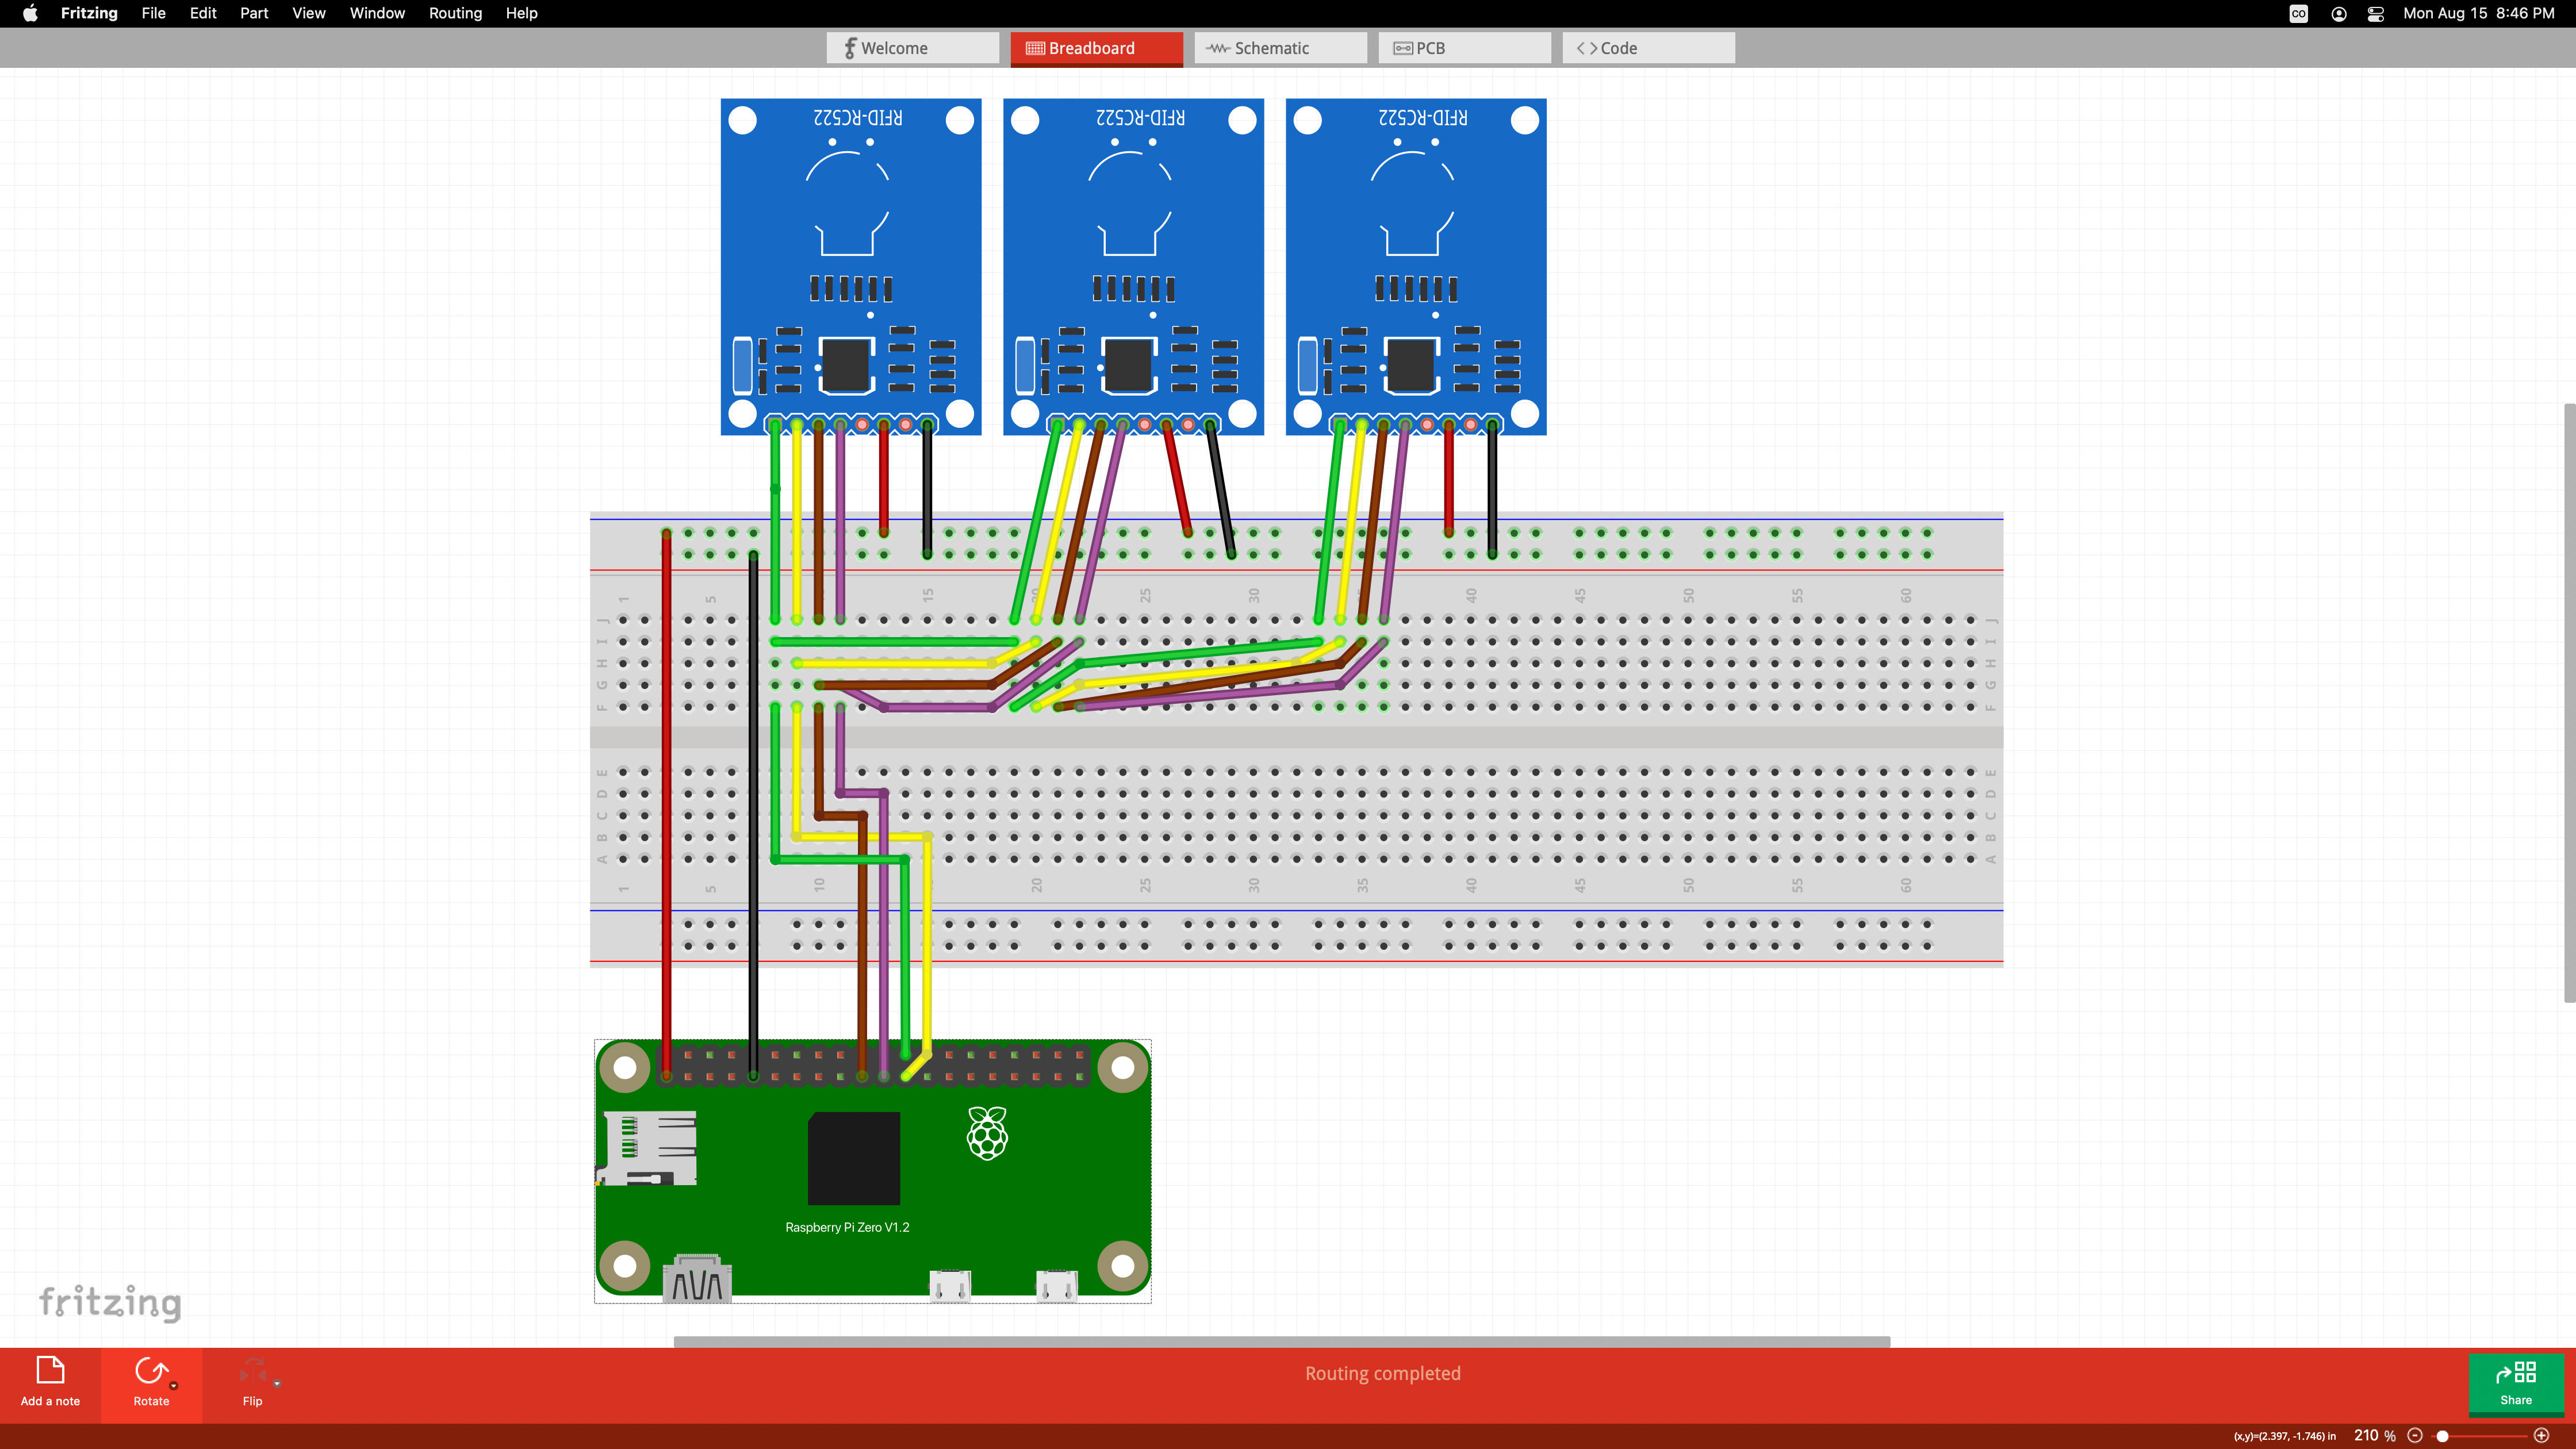
Task: Open the Help menu
Action: point(521,13)
